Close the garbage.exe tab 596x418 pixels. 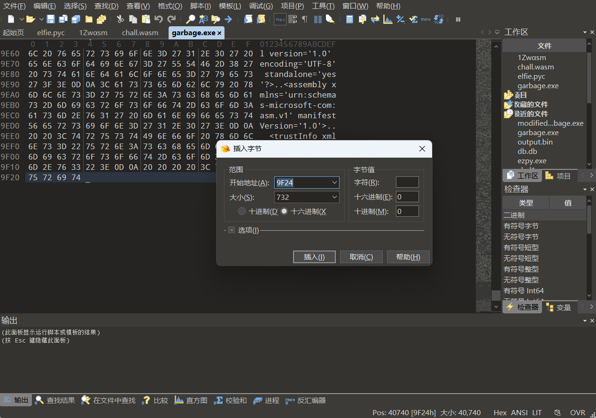219,33
